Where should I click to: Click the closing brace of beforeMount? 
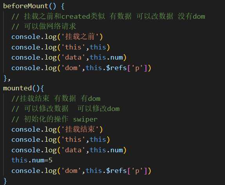pos(5,78)
